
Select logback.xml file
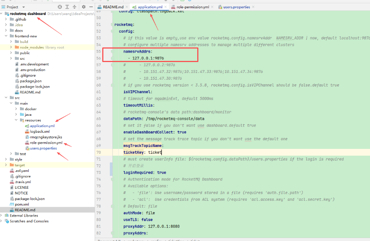coord(40,132)
